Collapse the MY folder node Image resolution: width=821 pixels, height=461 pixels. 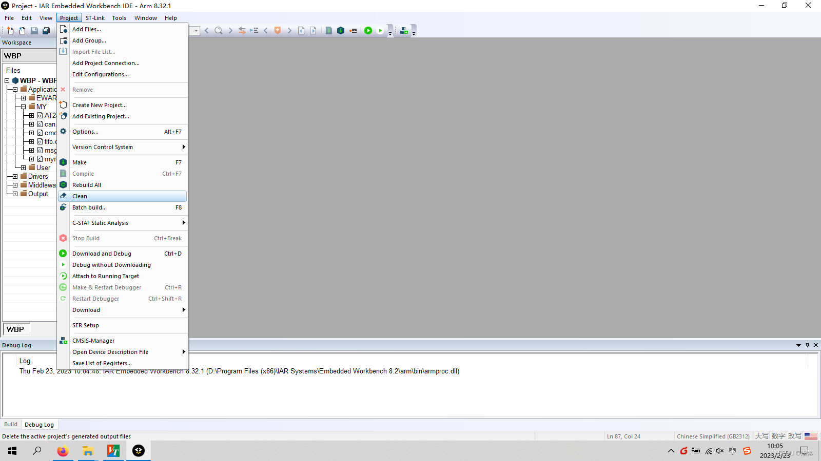click(x=23, y=107)
